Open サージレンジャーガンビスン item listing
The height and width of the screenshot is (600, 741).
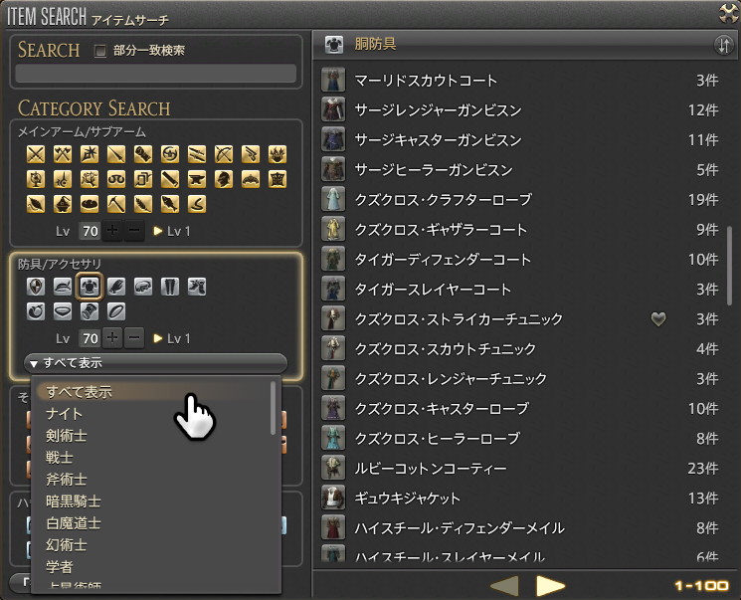coord(522,110)
